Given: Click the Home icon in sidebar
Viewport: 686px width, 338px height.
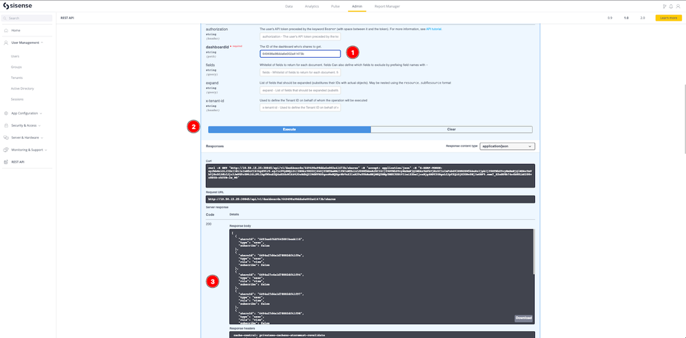Looking at the screenshot, I should 6,30.
